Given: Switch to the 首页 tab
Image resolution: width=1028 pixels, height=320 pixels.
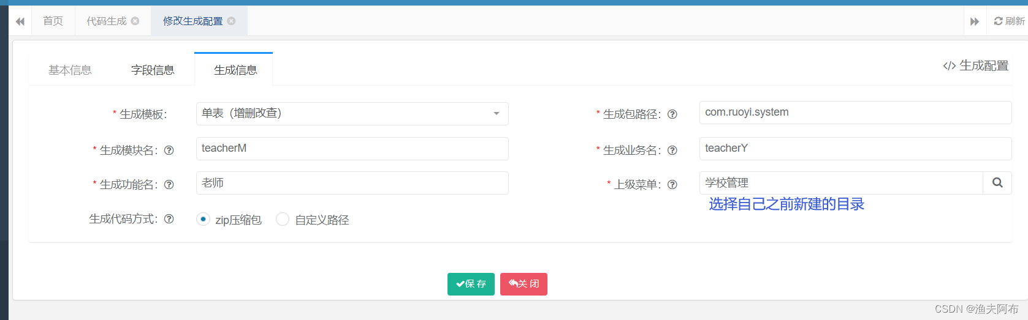Looking at the screenshot, I should [x=53, y=21].
